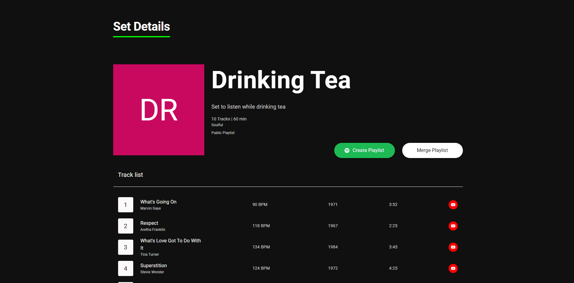Click artist name Aretha Franklin
Screen dimensions: 574x283
(153, 230)
